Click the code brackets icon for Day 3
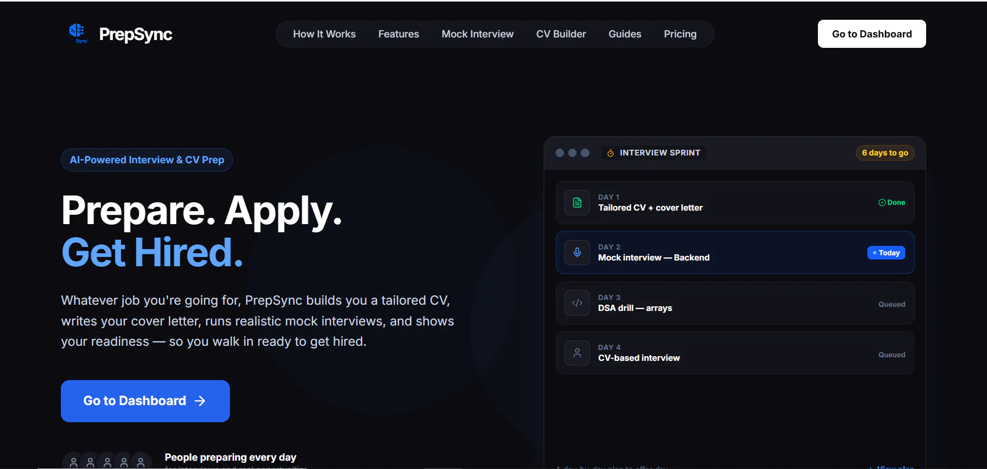 tap(577, 303)
